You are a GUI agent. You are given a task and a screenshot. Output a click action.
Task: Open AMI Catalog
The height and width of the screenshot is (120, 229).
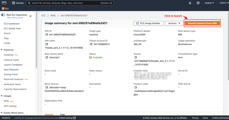pos(10,106)
